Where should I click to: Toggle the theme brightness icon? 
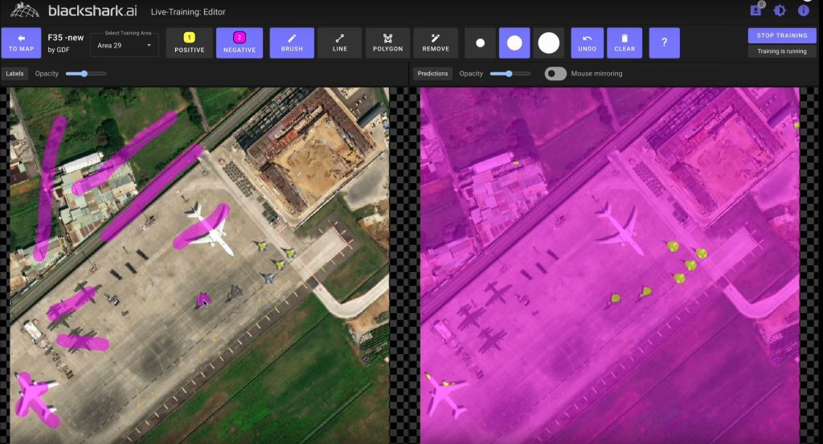[x=779, y=10]
